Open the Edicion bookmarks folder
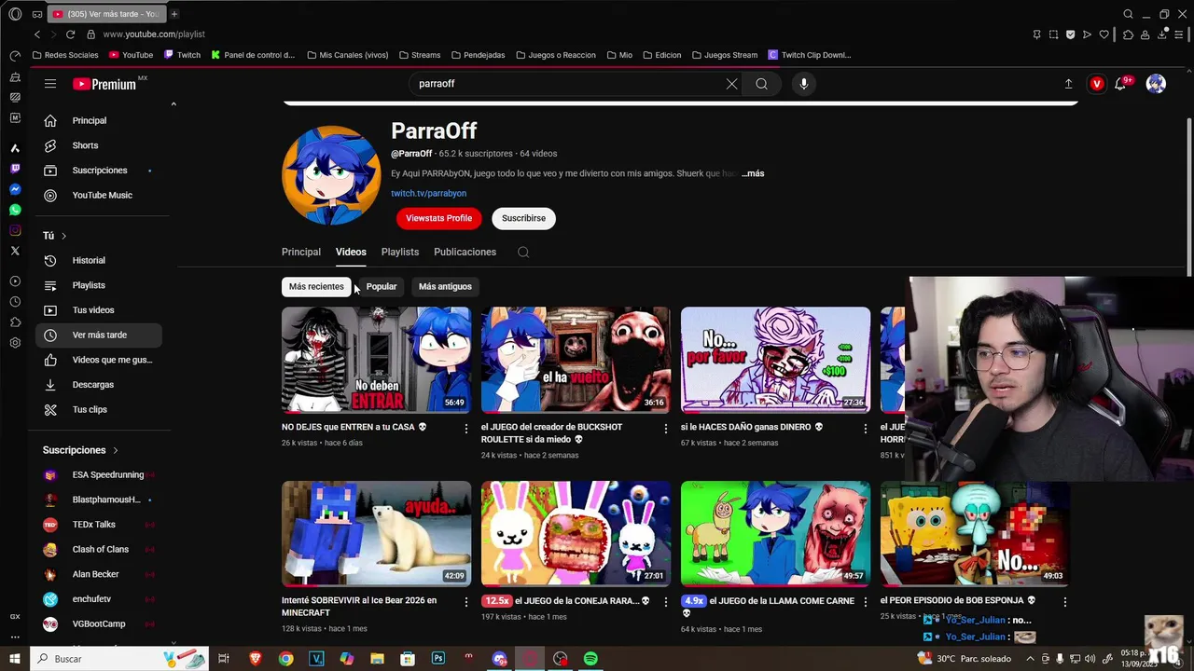 (x=661, y=55)
